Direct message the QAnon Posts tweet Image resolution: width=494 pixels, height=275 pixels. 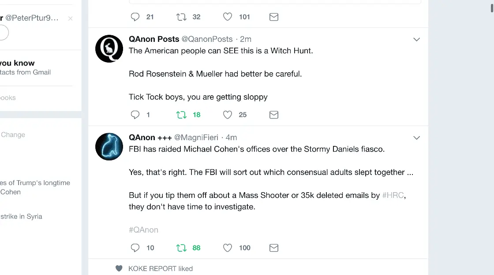pos(274,115)
